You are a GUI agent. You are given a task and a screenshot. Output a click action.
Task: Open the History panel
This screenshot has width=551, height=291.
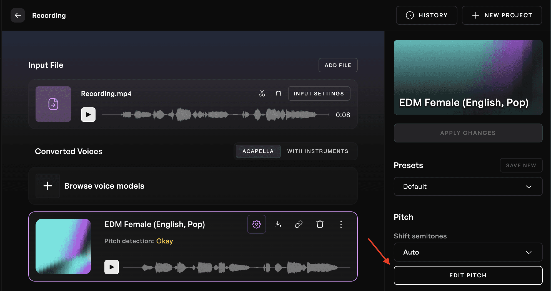[427, 15]
